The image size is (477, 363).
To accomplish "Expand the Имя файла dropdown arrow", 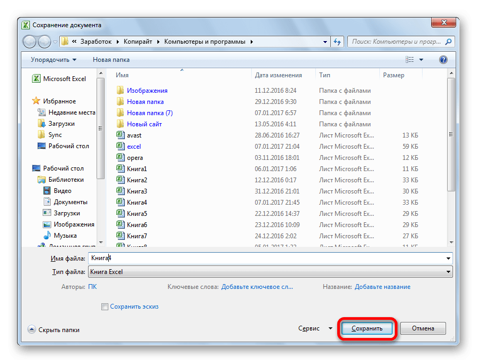I will (448, 259).
